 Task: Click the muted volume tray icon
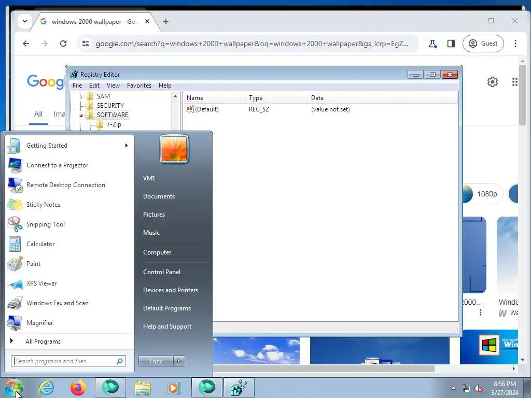[x=479, y=389]
